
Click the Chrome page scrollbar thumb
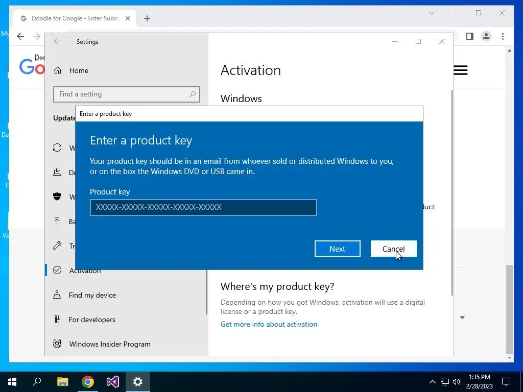(x=509, y=309)
